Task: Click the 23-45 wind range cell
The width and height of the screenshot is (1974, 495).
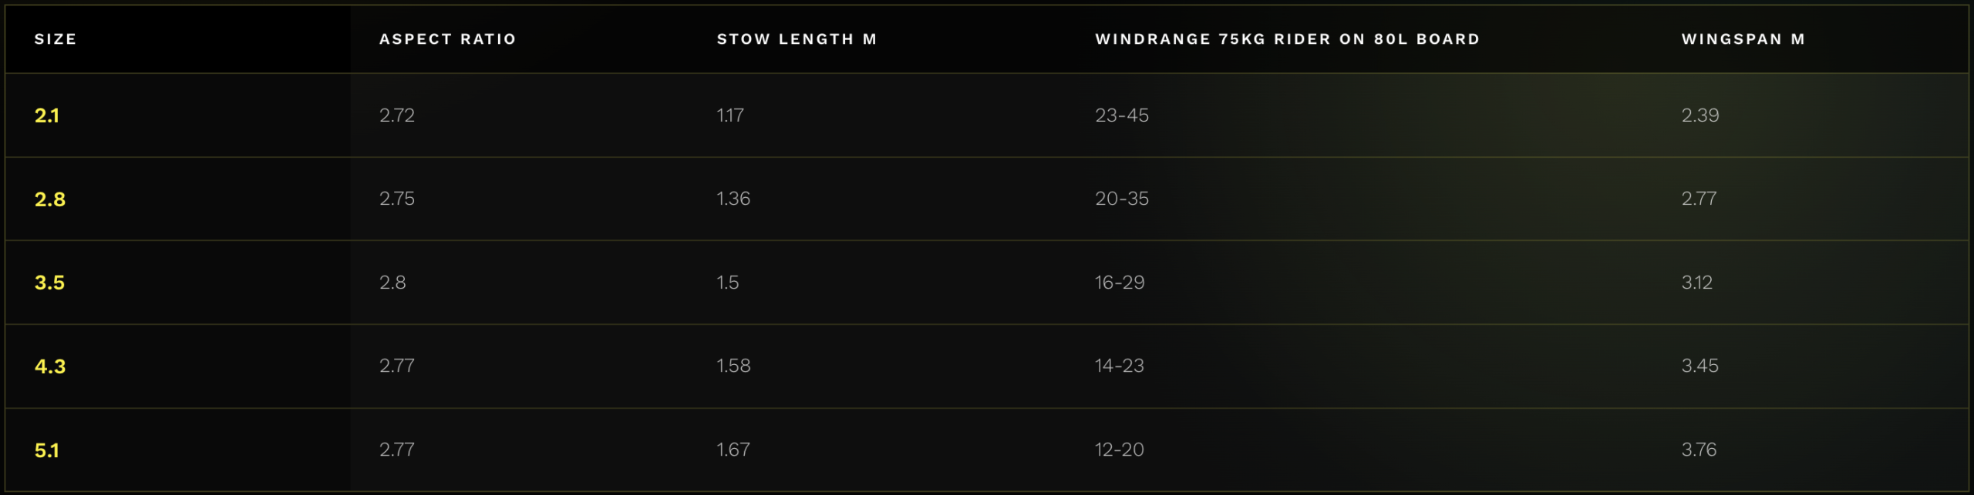Action: (x=1121, y=115)
